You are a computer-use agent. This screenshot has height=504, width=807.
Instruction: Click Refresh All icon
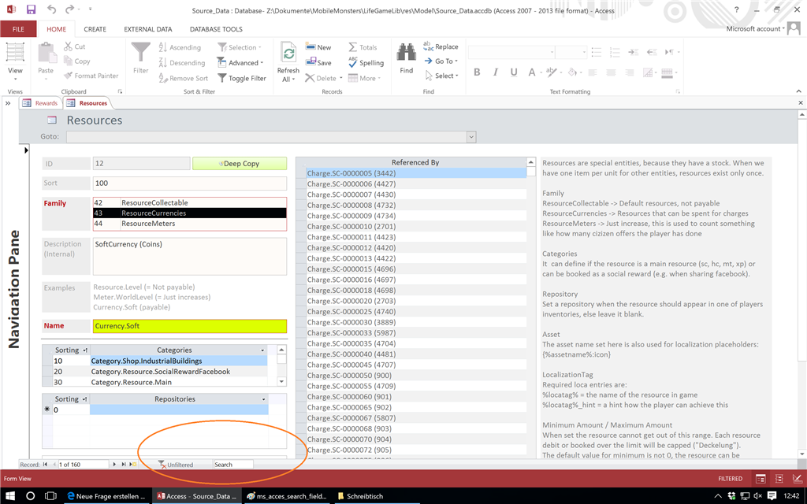(x=288, y=53)
